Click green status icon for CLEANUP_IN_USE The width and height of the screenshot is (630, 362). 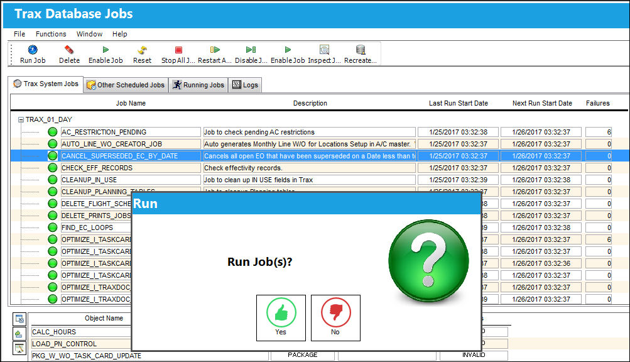click(x=53, y=180)
